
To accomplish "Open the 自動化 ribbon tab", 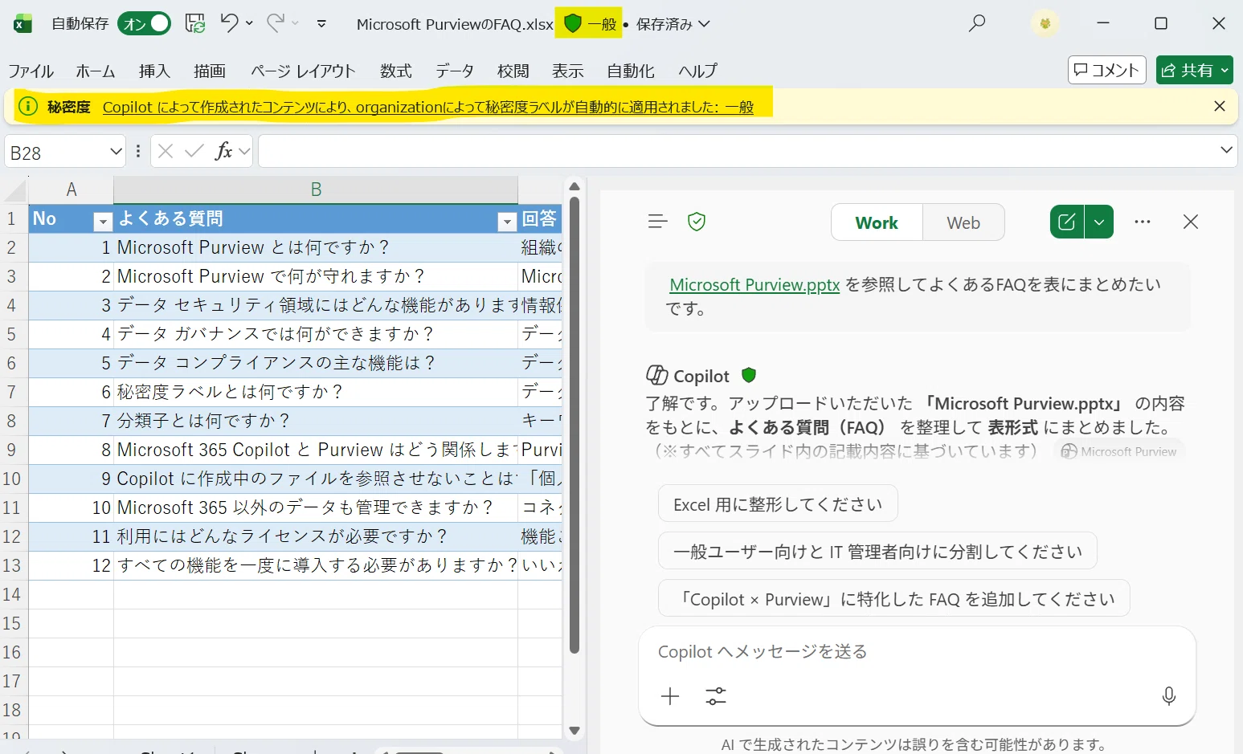I will pyautogui.click(x=631, y=71).
